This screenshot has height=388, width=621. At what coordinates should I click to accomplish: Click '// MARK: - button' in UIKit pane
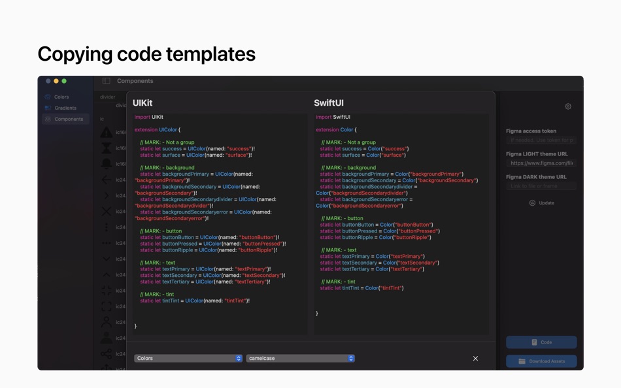pyautogui.click(x=161, y=231)
